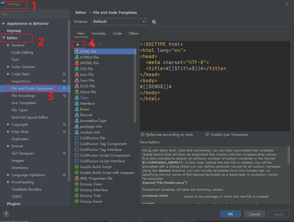Click the add template plus icon
Screen dimensions: 294x222
[x=78, y=45]
